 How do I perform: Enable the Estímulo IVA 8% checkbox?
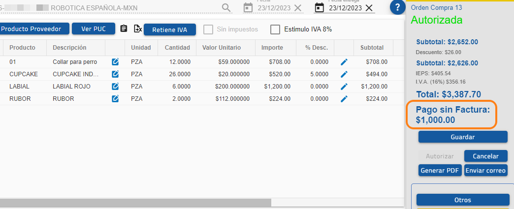(275, 30)
